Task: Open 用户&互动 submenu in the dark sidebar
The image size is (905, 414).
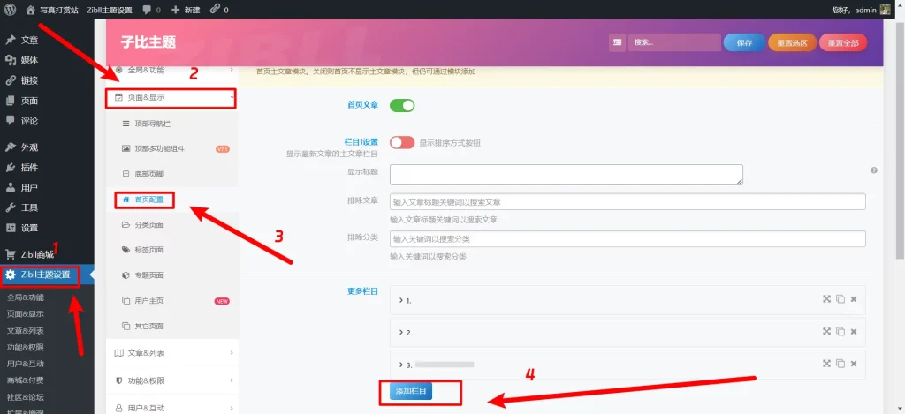Action: point(26,364)
